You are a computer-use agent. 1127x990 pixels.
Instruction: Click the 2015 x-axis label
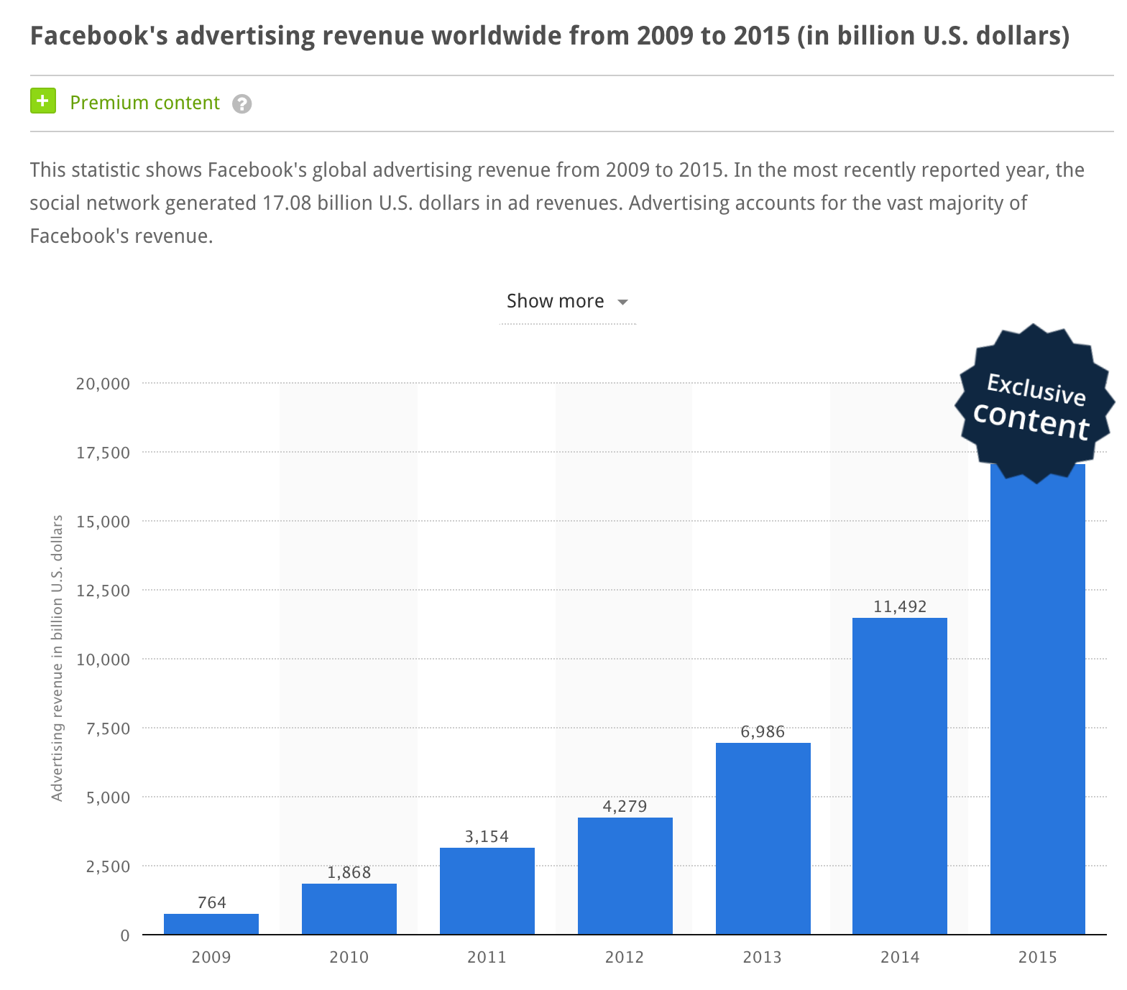coord(1038,957)
